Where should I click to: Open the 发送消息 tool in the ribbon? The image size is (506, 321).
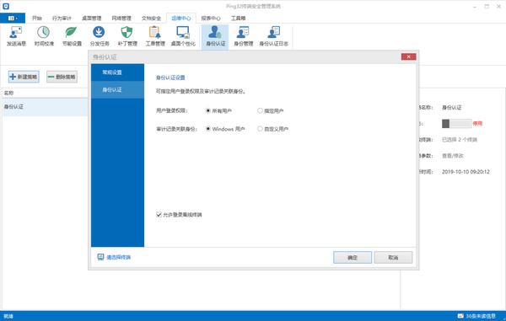pyautogui.click(x=16, y=36)
